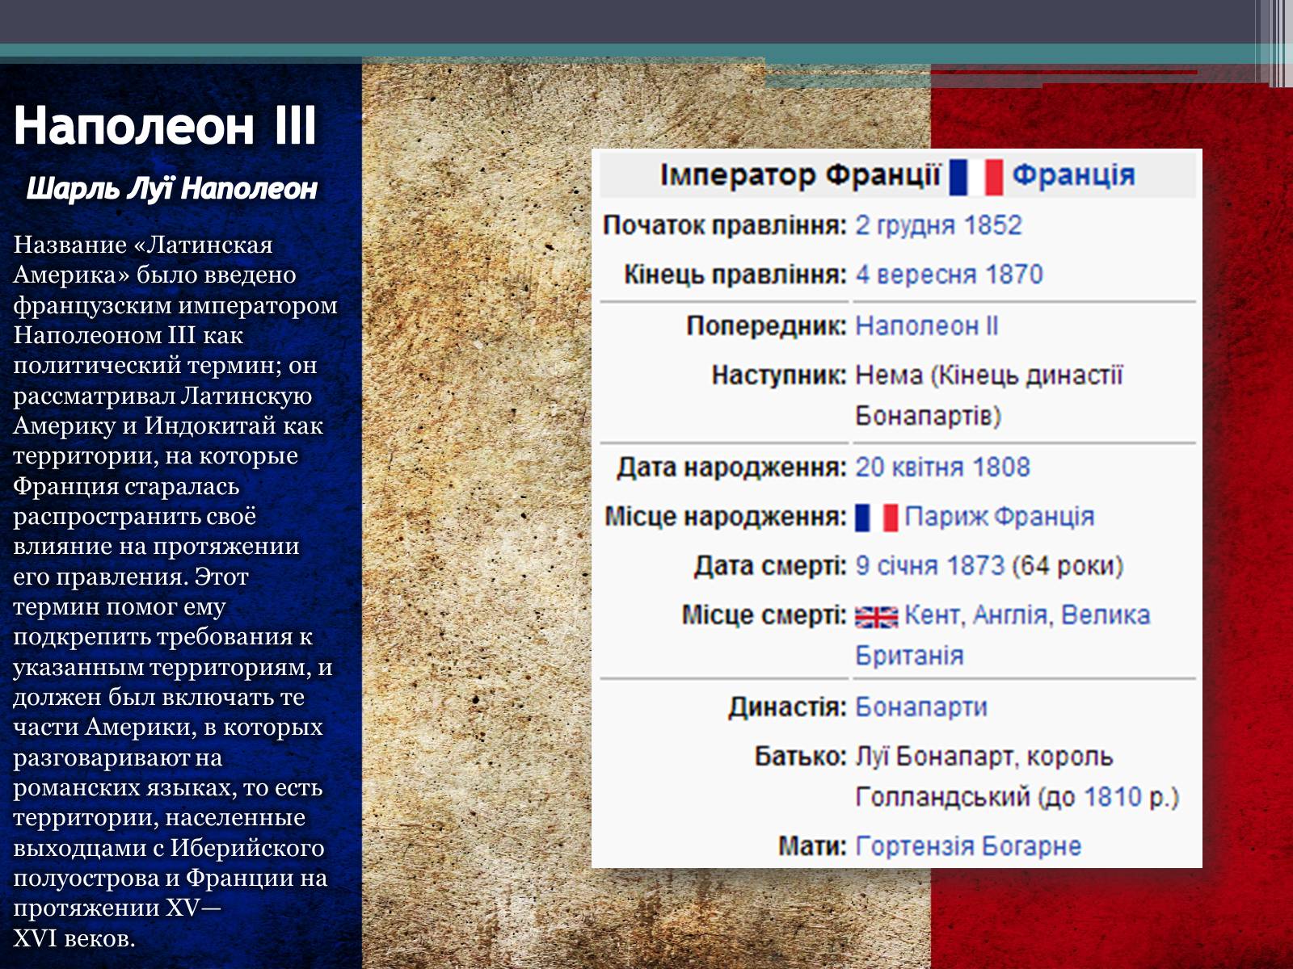Image resolution: width=1293 pixels, height=969 pixels.
Task: Follow the Наполеон II predecessor link
Action: tap(928, 325)
